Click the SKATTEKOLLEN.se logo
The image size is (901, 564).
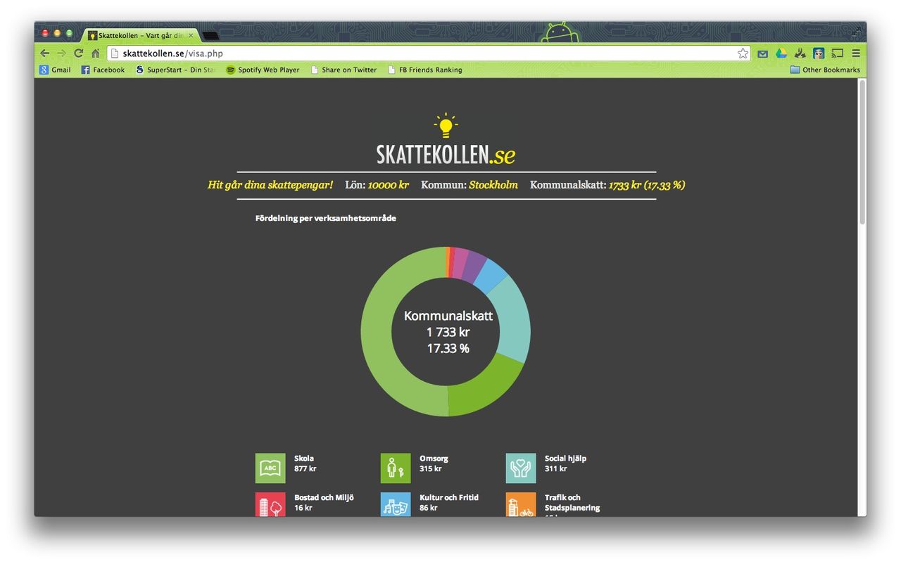(x=446, y=155)
